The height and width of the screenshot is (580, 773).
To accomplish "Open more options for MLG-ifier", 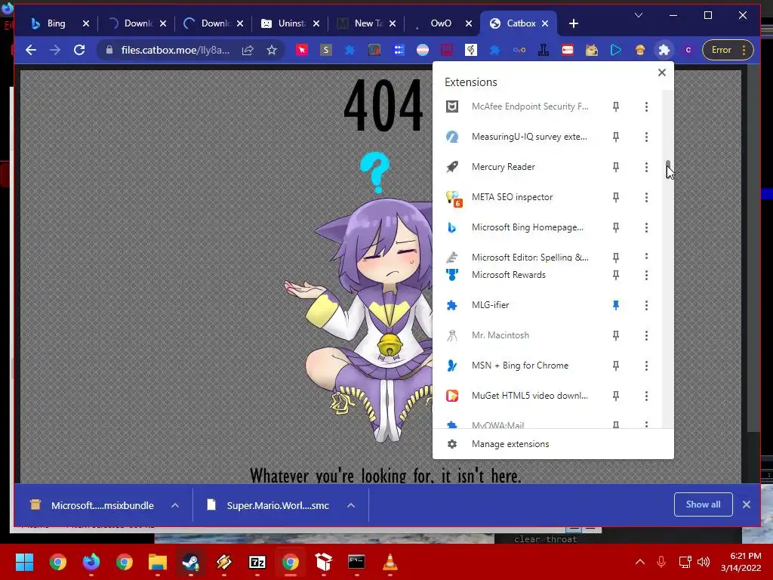I will pyautogui.click(x=646, y=305).
